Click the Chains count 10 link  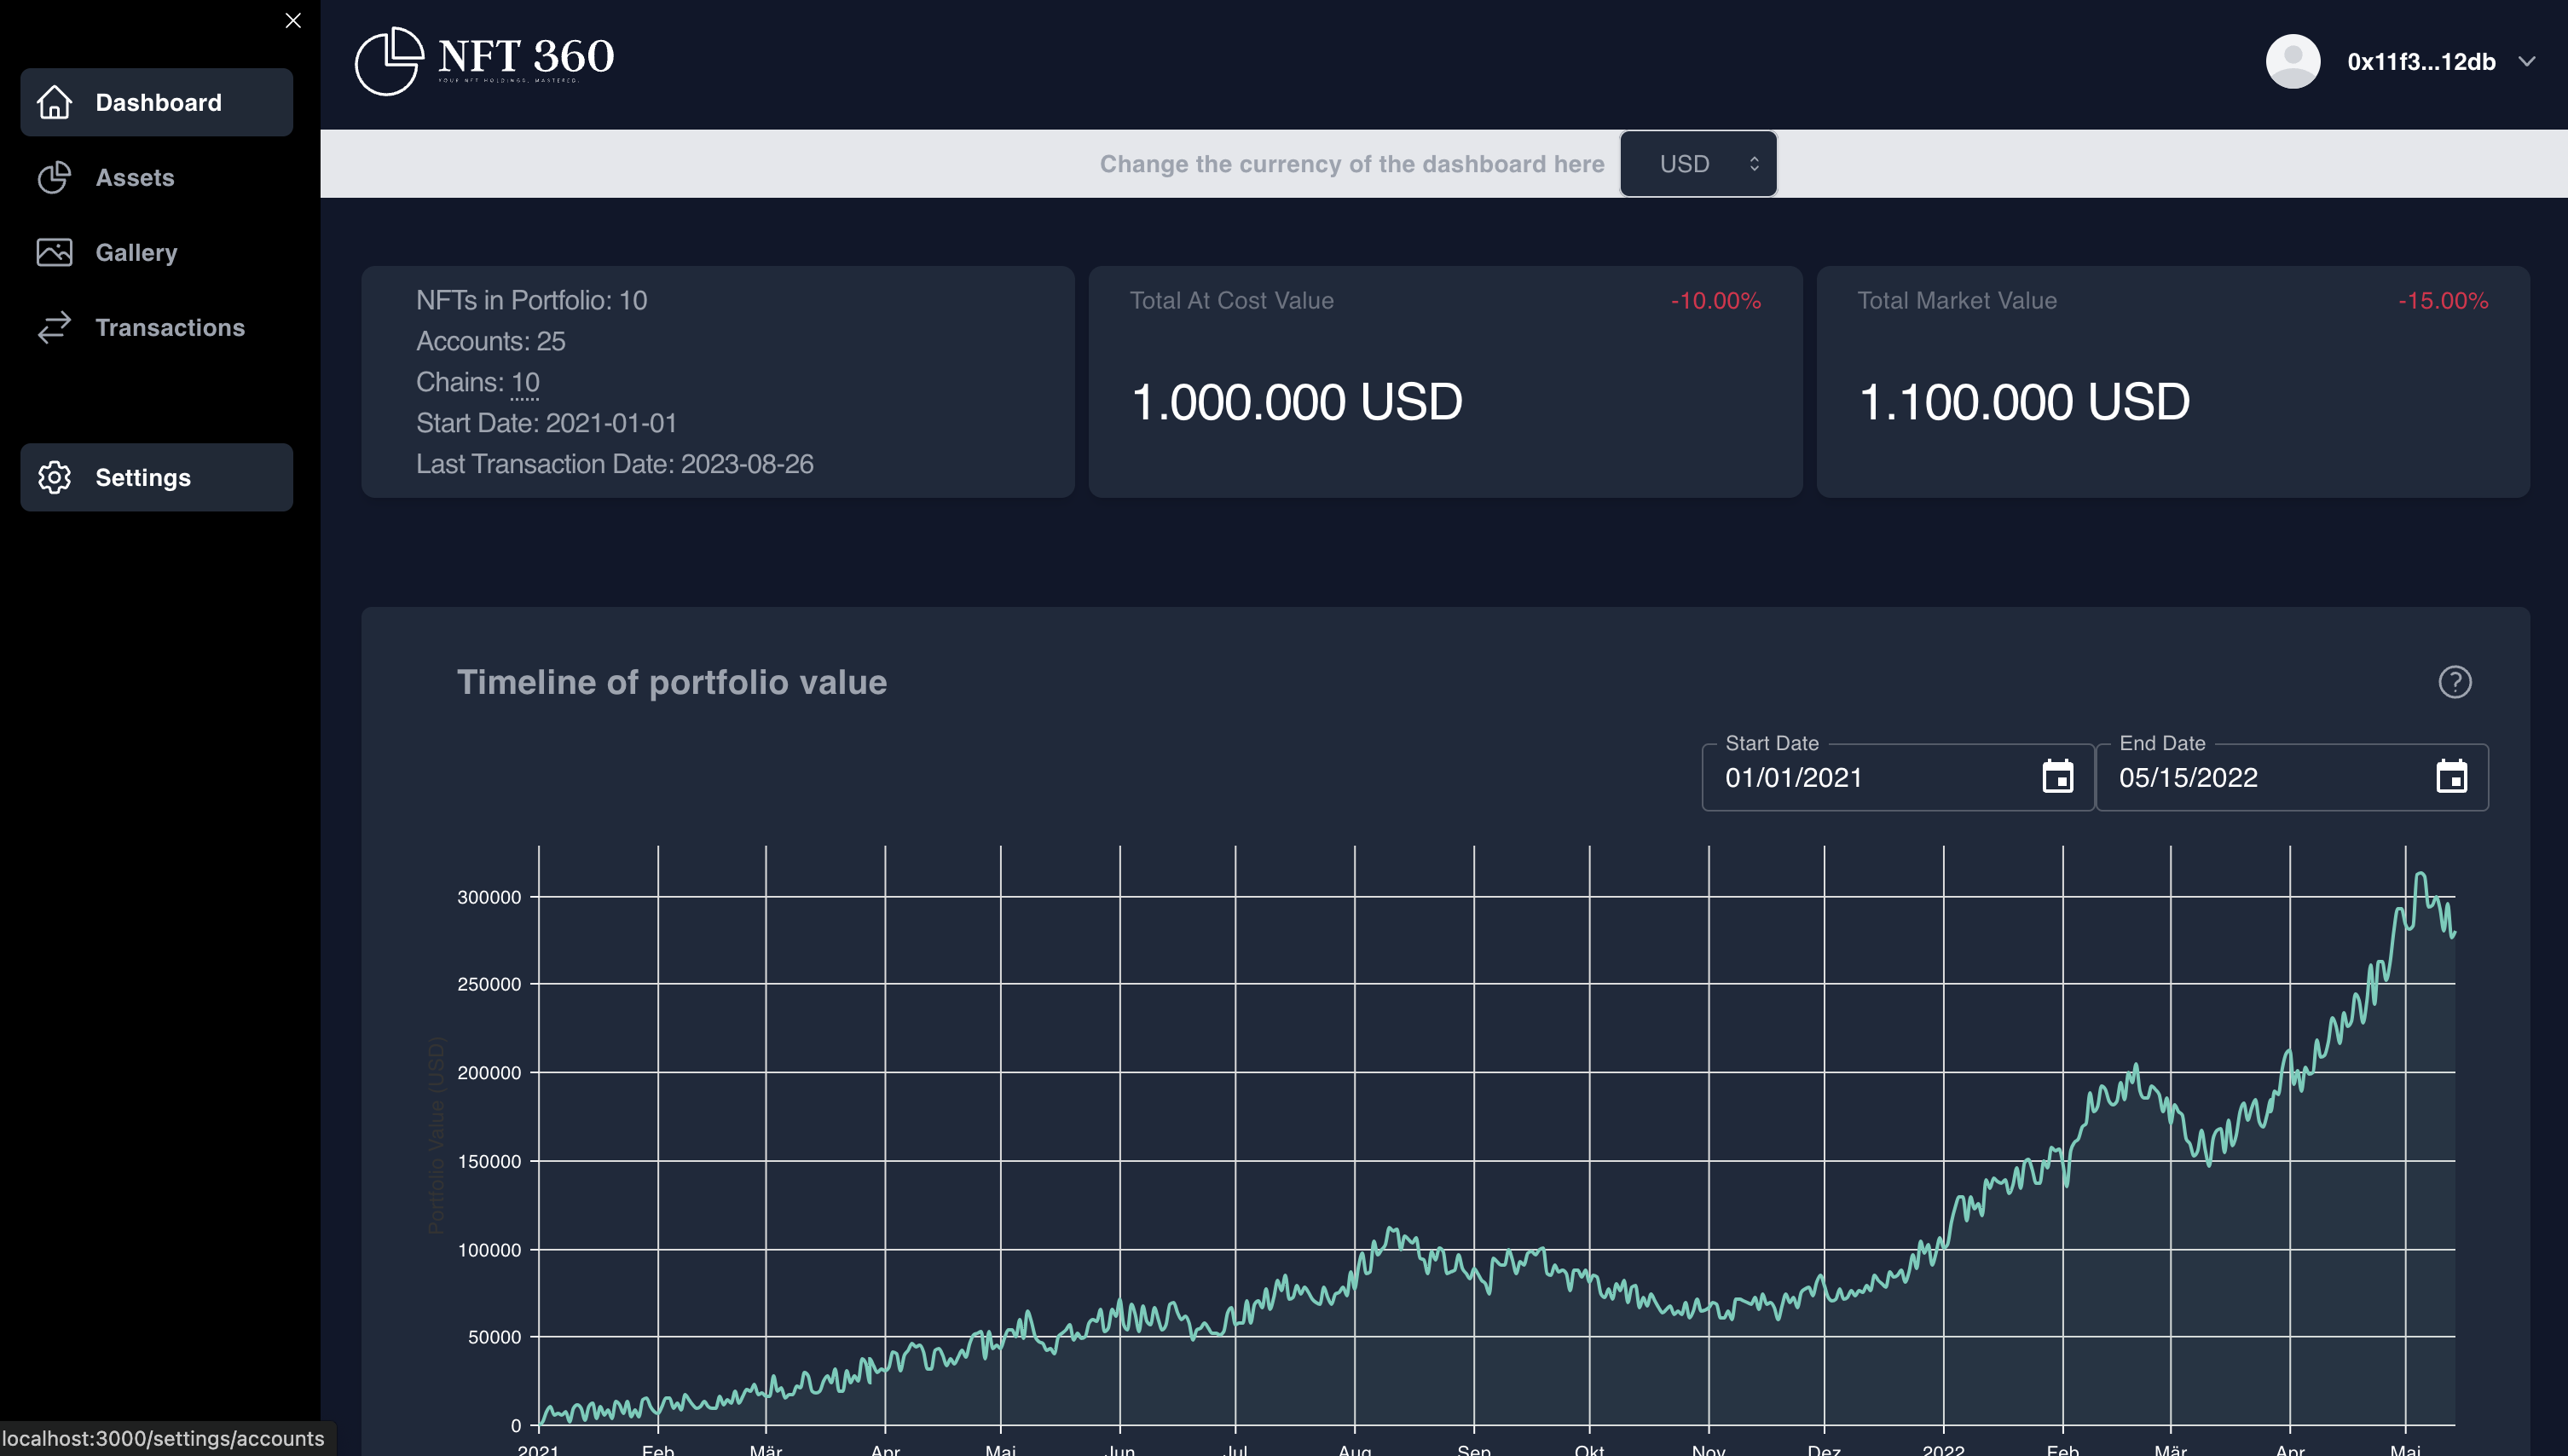[x=525, y=382]
